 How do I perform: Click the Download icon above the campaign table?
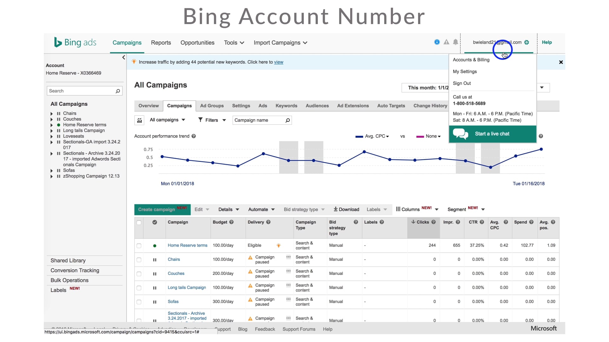(x=336, y=209)
